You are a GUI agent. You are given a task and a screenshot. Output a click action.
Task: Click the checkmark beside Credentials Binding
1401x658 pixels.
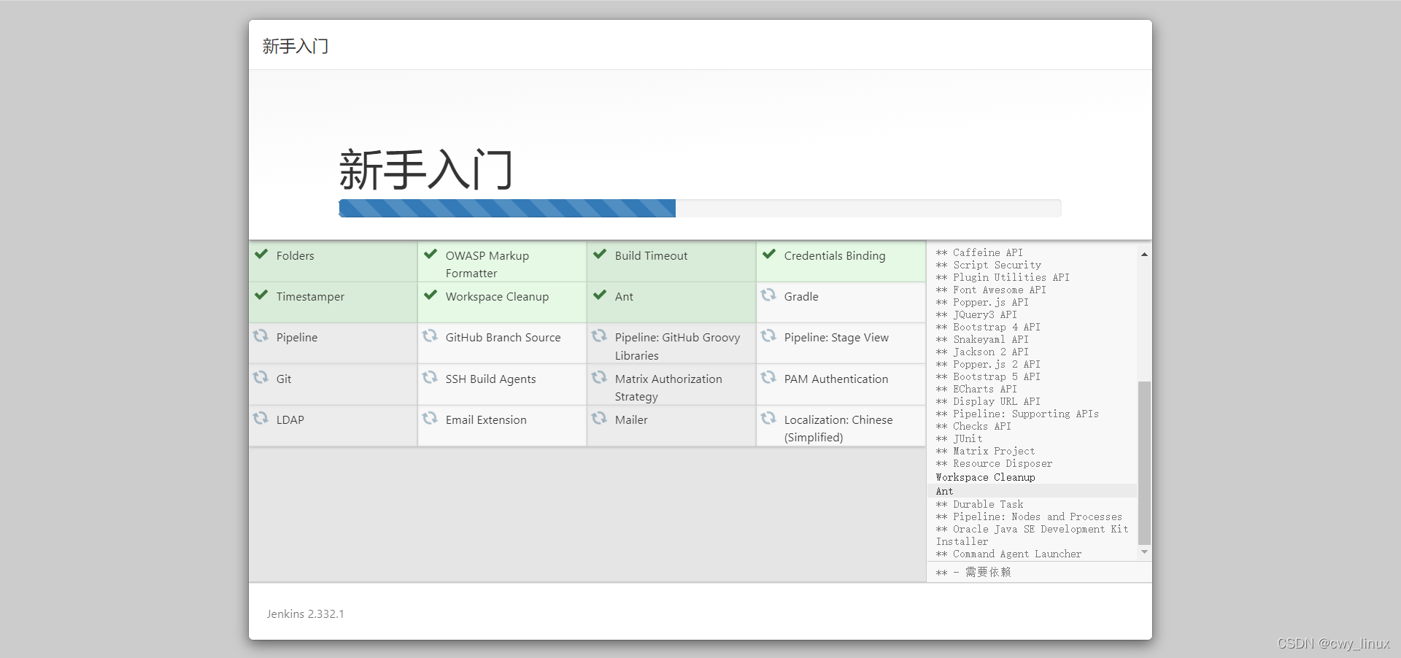point(769,254)
